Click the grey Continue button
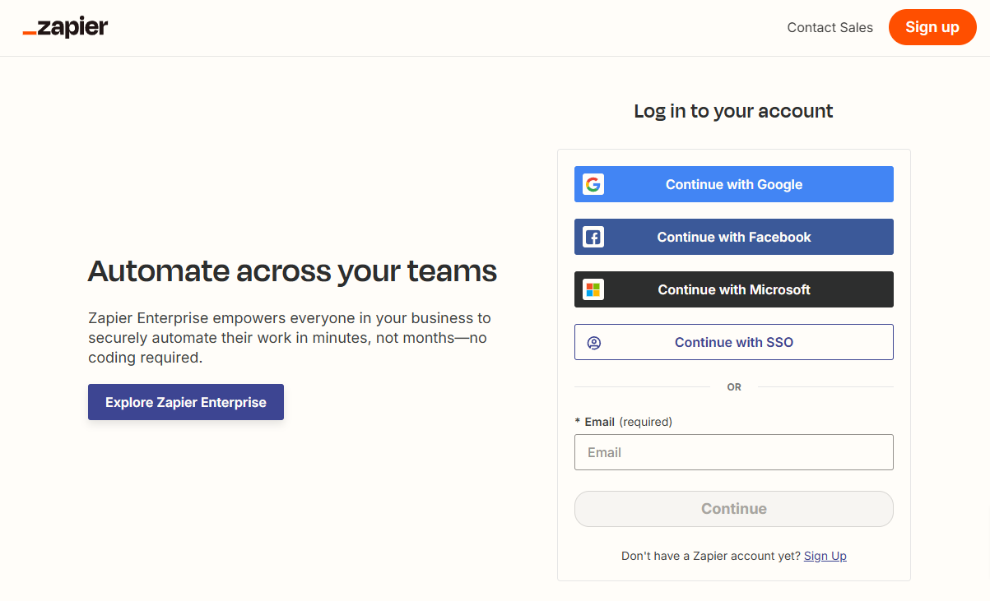 pyautogui.click(x=734, y=509)
